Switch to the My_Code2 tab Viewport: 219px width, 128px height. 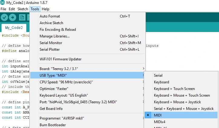pos(14,28)
